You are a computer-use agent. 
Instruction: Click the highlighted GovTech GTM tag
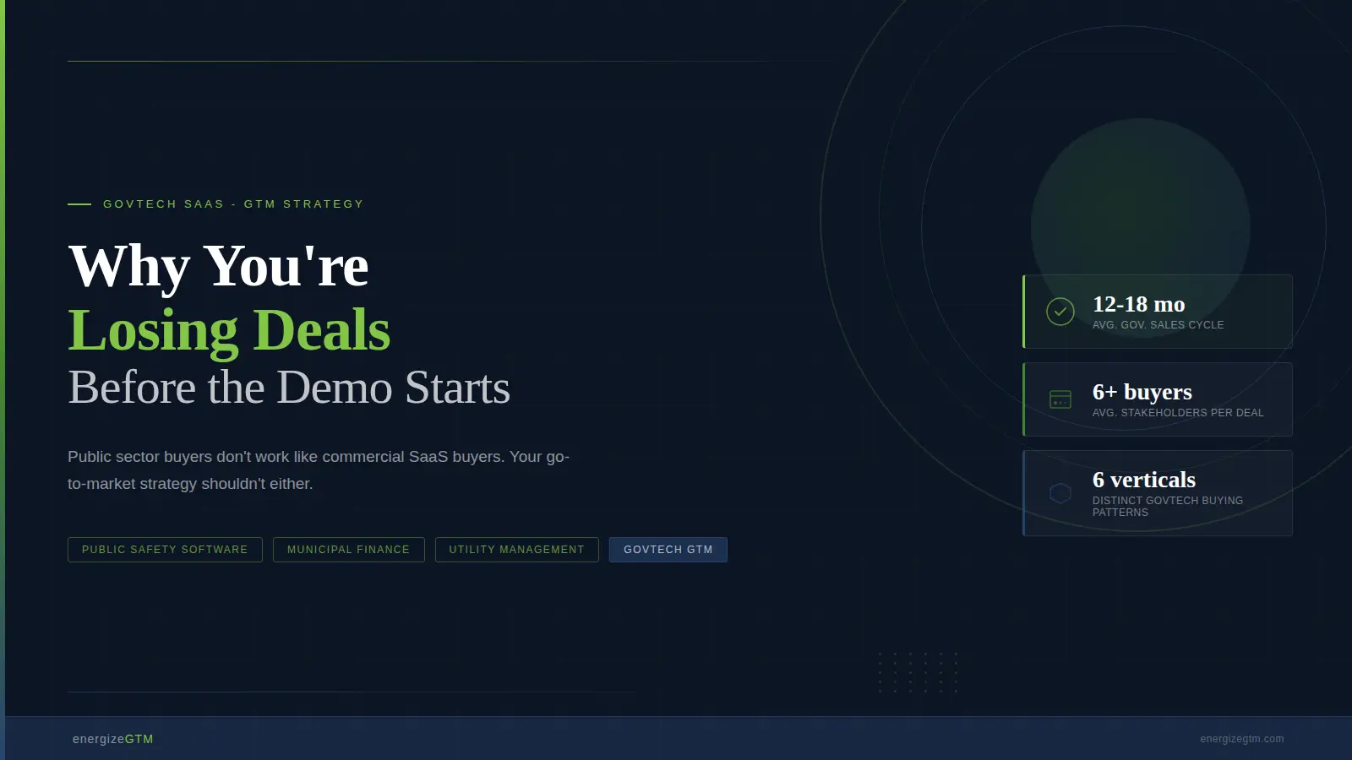[x=668, y=550]
